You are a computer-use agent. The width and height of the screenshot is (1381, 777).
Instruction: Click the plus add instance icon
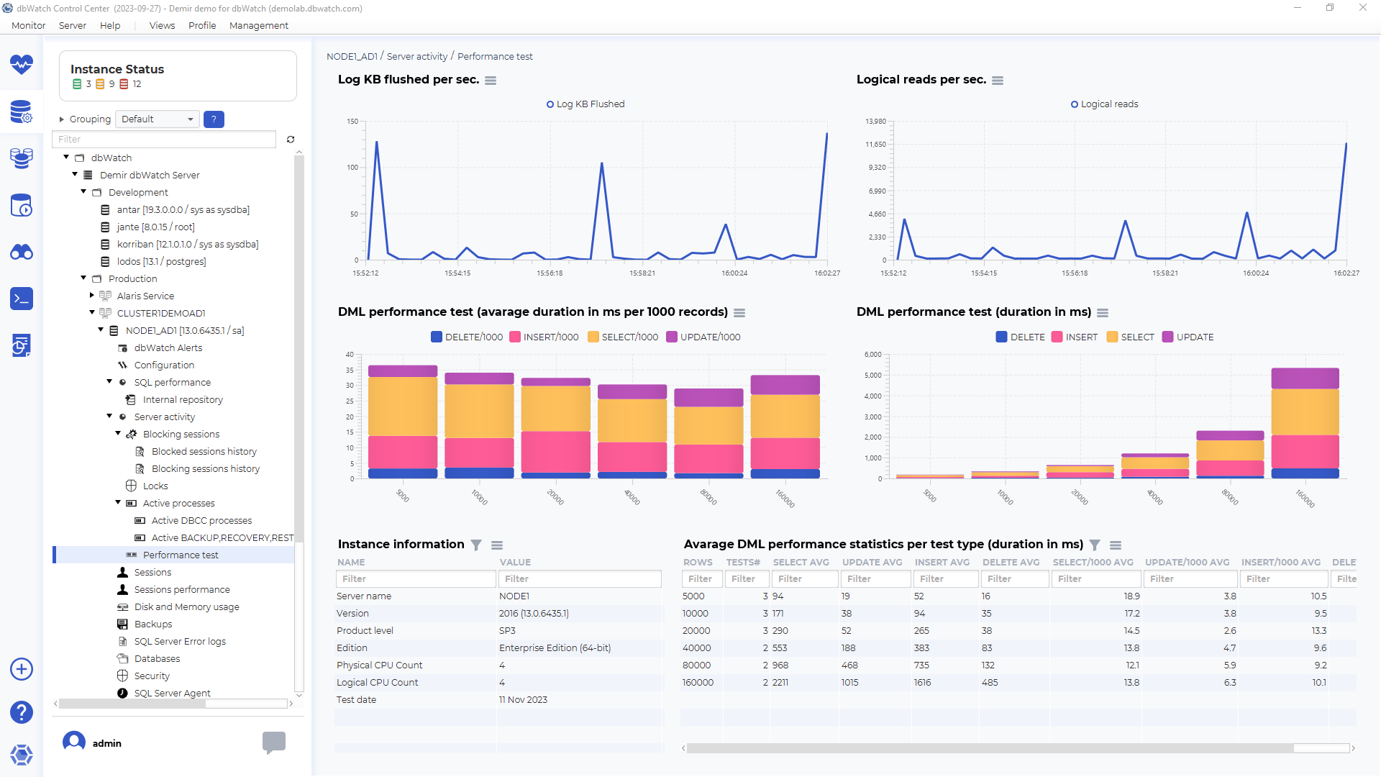22,669
